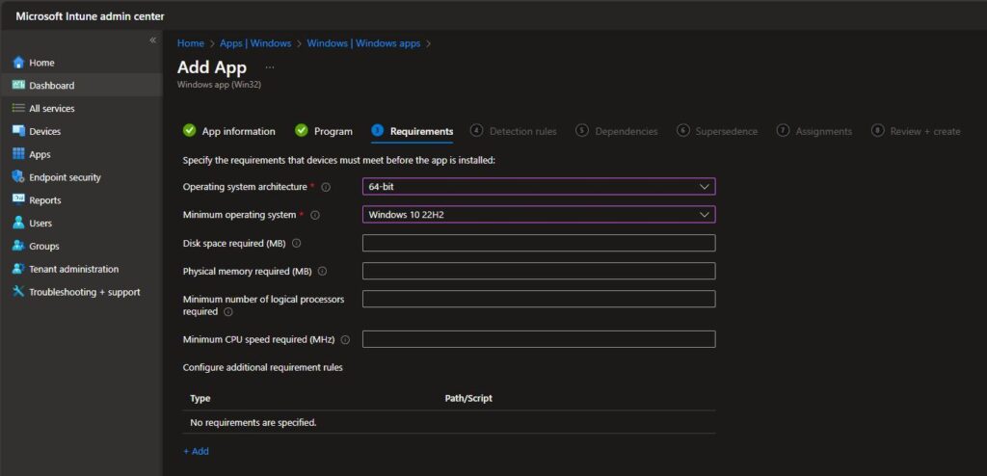This screenshot has height=476, width=987.
Task: Open the ellipsis menu beside Add App
Action: [270, 66]
